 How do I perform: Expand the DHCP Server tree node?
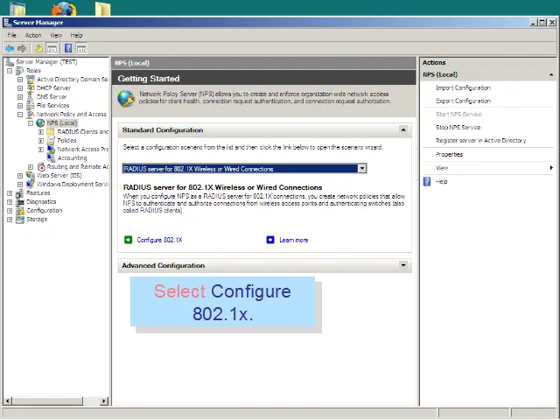20,88
